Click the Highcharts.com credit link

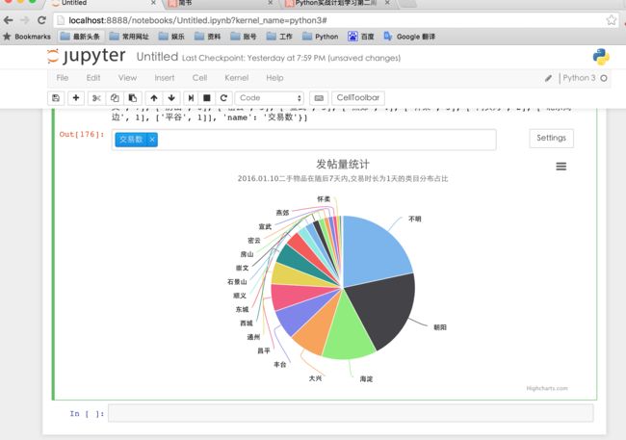pyautogui.click(x=547, y=388)
